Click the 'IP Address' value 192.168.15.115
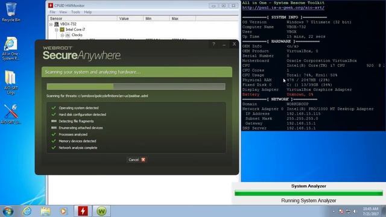This screenshot has width=386, height=217. coord(303,114)
